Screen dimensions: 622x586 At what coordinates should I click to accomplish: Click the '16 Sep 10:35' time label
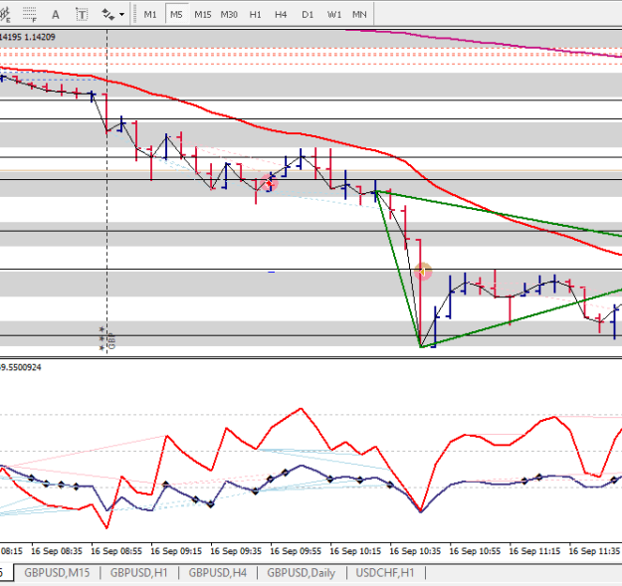[415, 551]
